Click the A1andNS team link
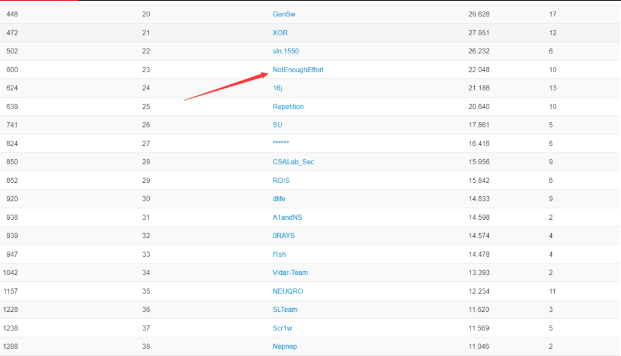The width and height of the screenshot is (621, 356). pos(287,217)
